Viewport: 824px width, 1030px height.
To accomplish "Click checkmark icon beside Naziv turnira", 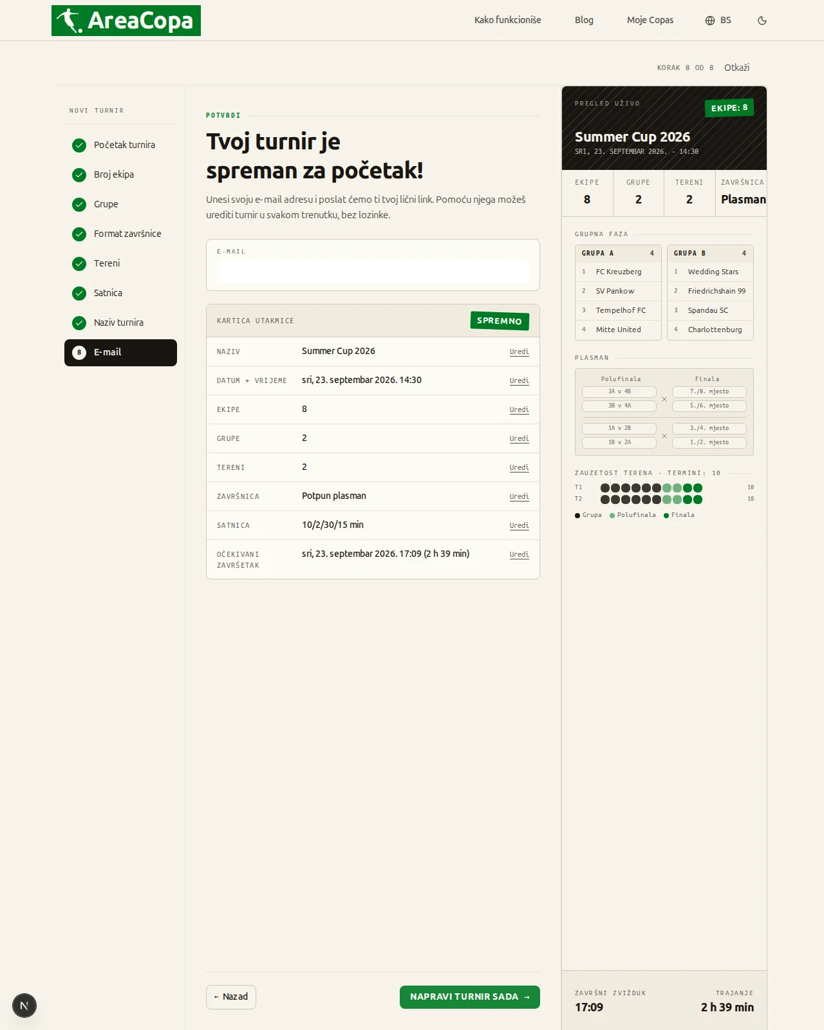I will pos(79,323).
